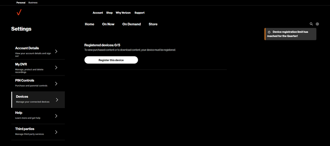Open settings via the gear icon

pyautogui.click(x=317, y=24)
